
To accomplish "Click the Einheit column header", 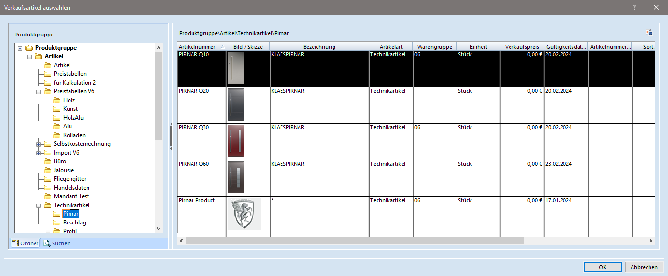I will (478, 47).
